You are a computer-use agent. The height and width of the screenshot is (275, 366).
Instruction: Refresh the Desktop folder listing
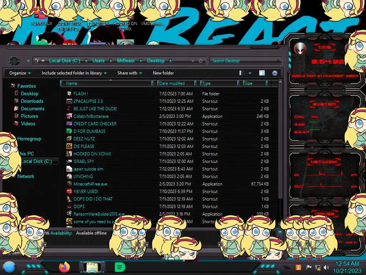(x=201, y=61)
